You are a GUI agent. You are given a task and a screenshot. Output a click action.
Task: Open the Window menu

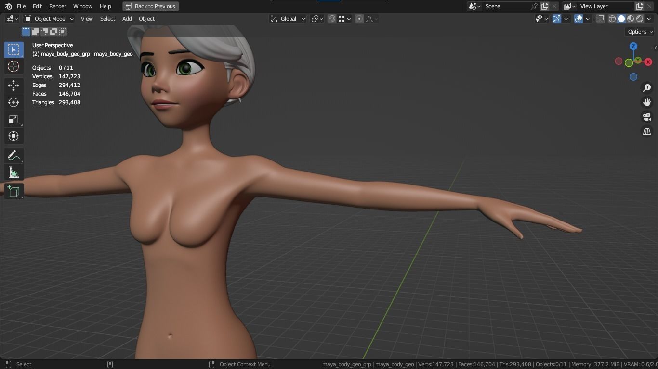pyautogui.click(x=82, y=6)
